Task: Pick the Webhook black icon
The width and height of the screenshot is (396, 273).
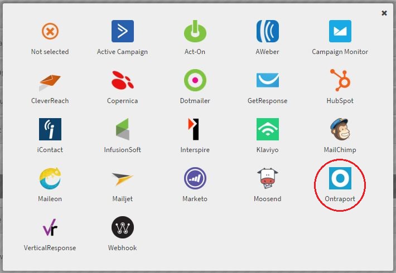Action: pos(123,227)
